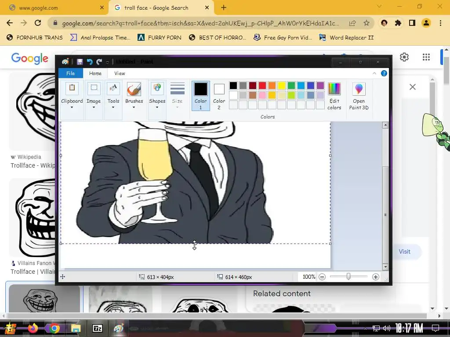Viewport: 450px width, 337px height.
Task: Click the Visit button
Action: coord(405,251)
